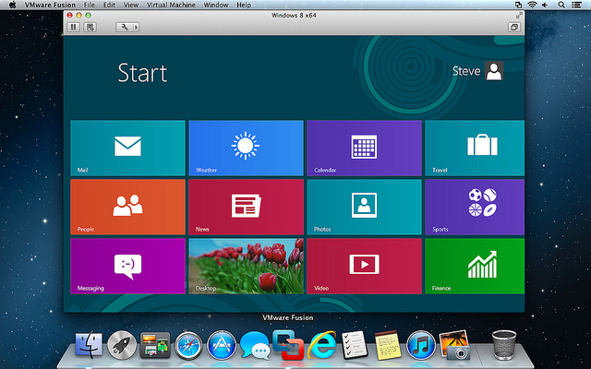Open the People tile
The image size is (591, 369).
(127, 207)
